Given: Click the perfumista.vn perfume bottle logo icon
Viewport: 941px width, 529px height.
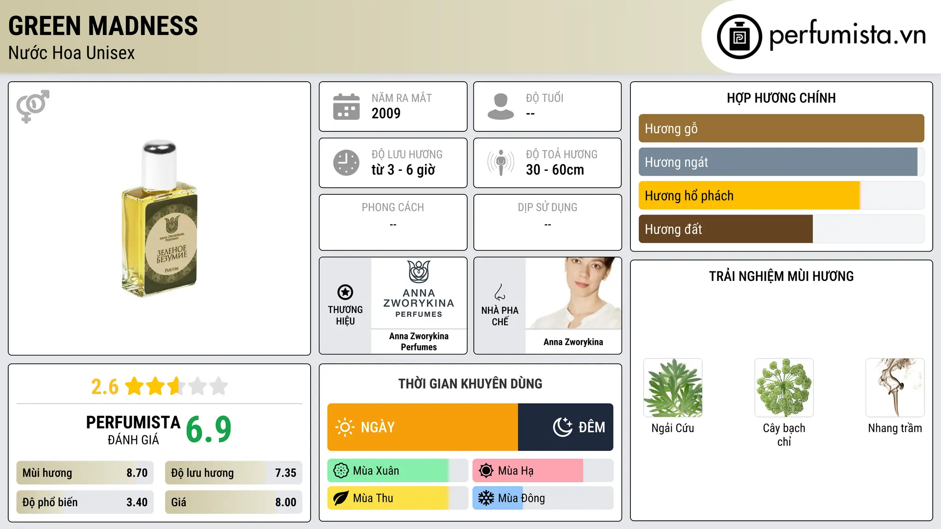Looking at the screenshot, I should click(x=739, y=37).
